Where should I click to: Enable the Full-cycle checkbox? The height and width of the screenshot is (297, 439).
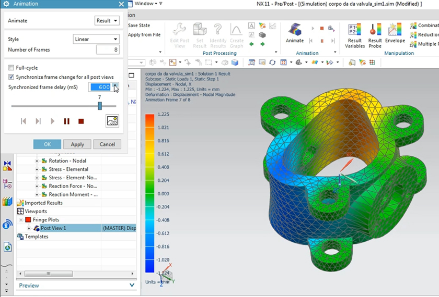click(x=11, y=68)
